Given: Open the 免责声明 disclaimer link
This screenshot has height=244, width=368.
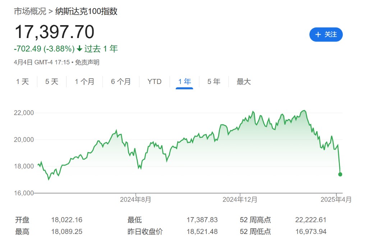Looking at the screenshot, I should 87,62.
